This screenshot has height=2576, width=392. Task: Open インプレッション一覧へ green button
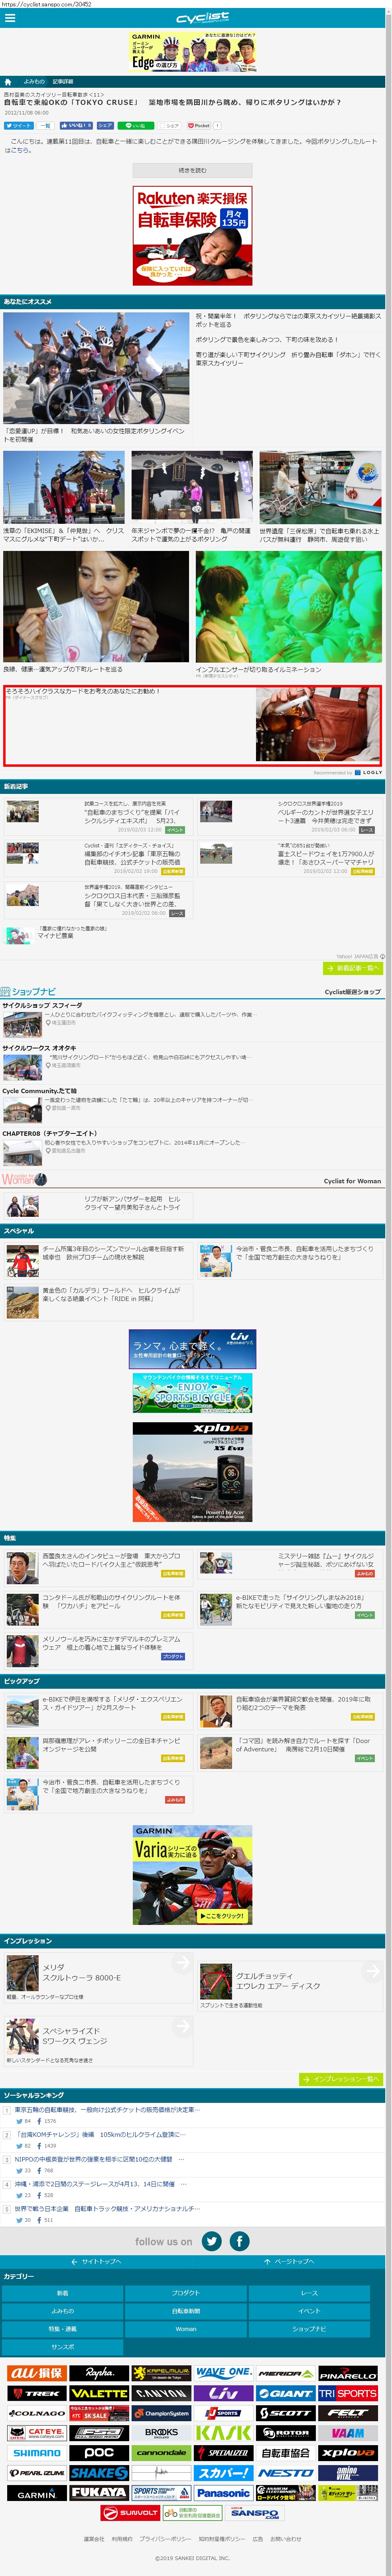(341, 2079)
